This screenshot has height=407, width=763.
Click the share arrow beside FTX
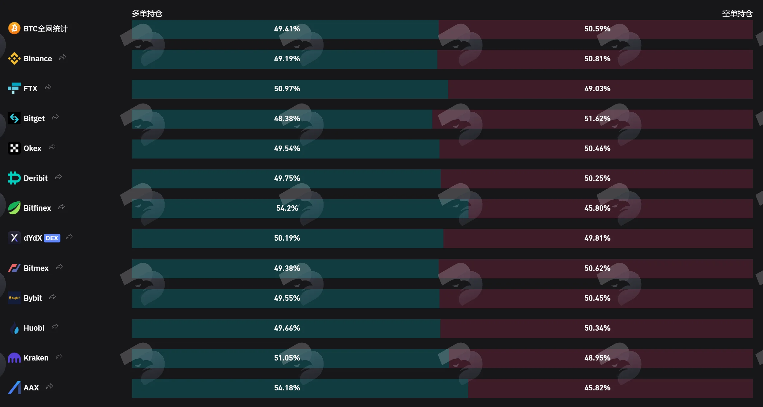[48, 87]
